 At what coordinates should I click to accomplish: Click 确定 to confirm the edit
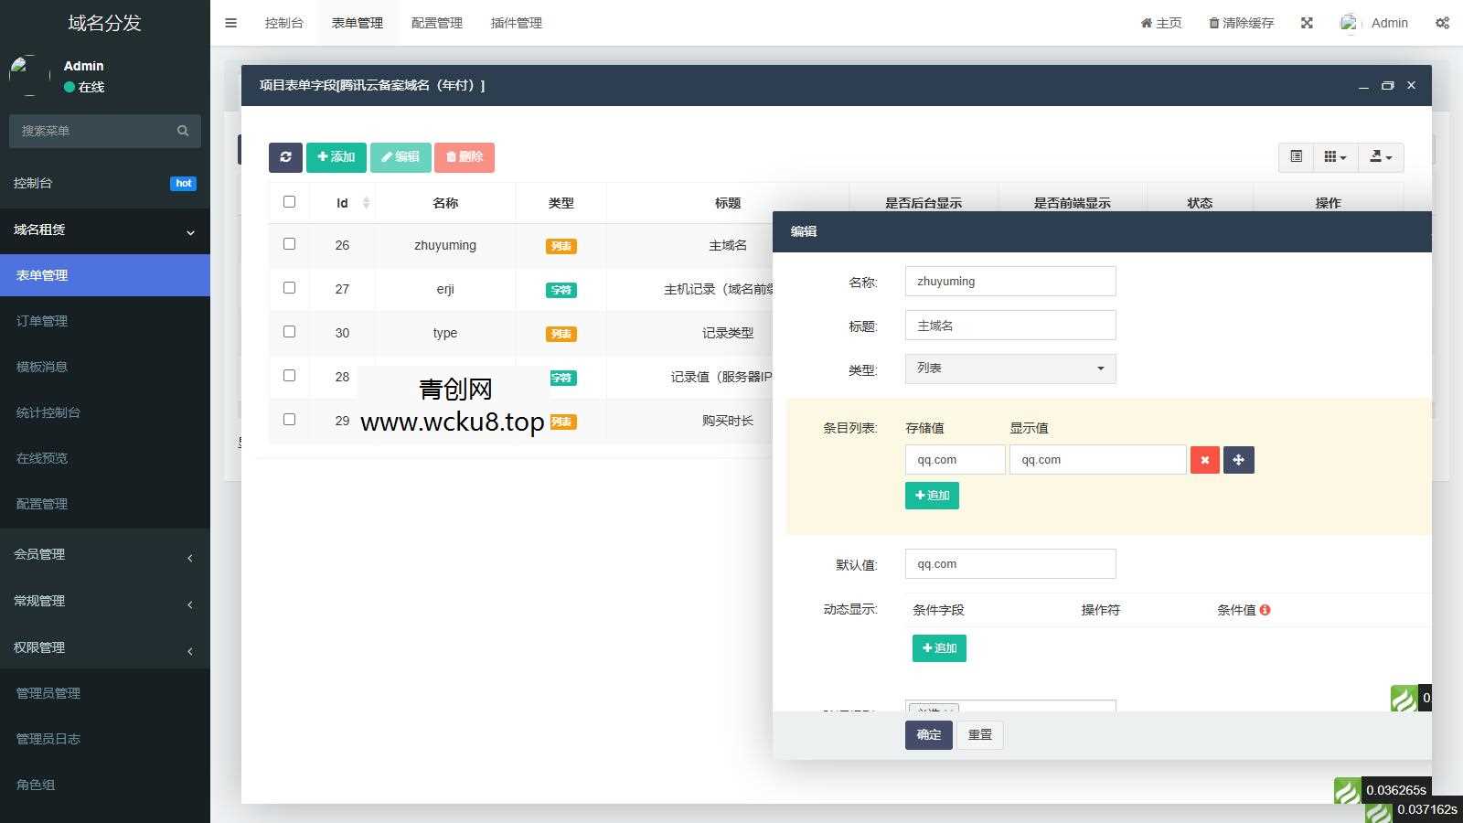click(927, 734)
